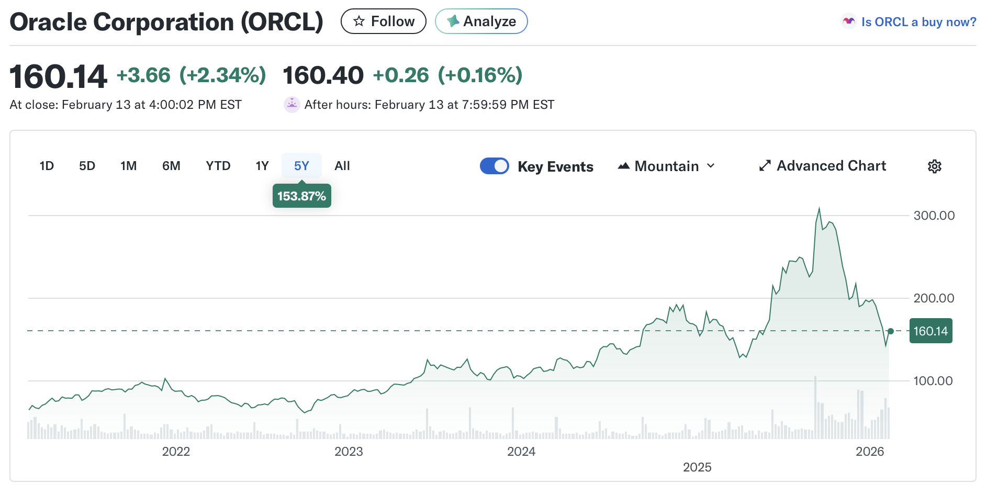
Task: Open chart settings gear icon
Action: [x=934, y=166]
